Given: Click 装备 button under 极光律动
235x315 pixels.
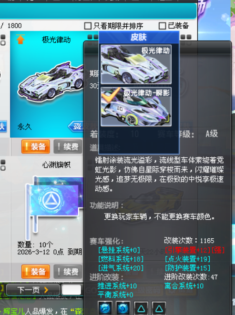Looking at the screenshot, I should (36, 147).
